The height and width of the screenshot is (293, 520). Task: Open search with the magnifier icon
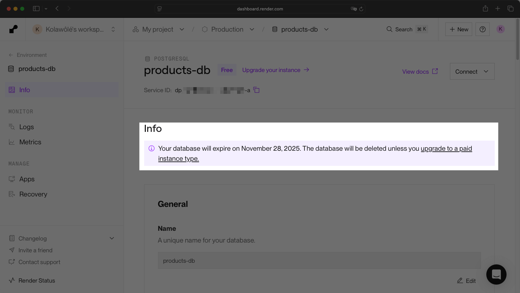(389, 29)
